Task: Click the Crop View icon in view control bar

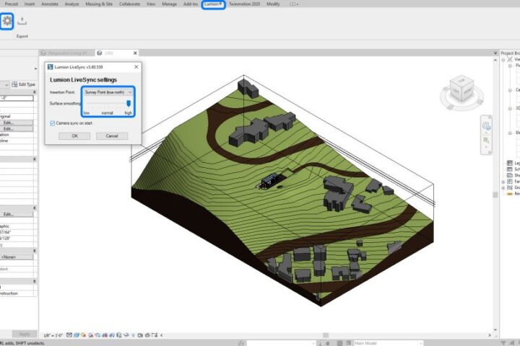Action: pyautogui.click(x=105, y=335)
